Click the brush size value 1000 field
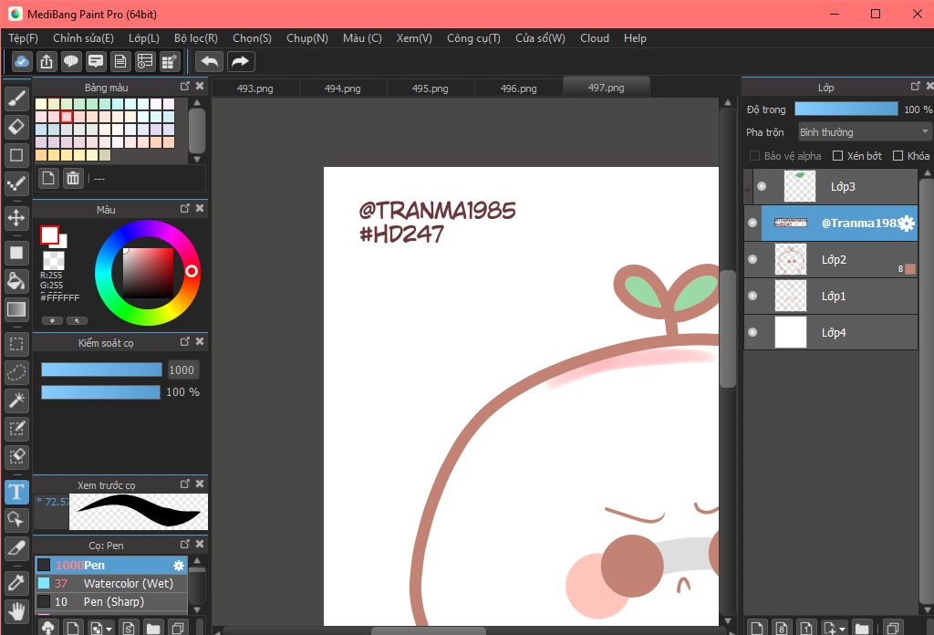The image size is (934, 635). point(182,370)
